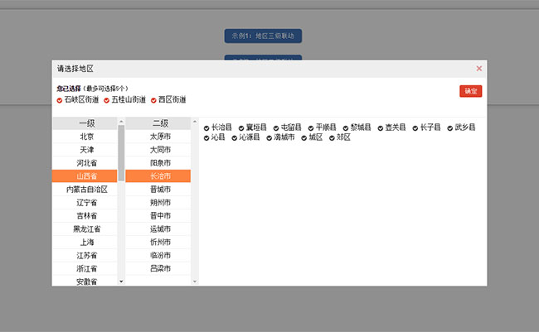The image size is (539, 332).
Task: Remove selected 五桂山街道 via its red check icon
Action: point(107,100)
